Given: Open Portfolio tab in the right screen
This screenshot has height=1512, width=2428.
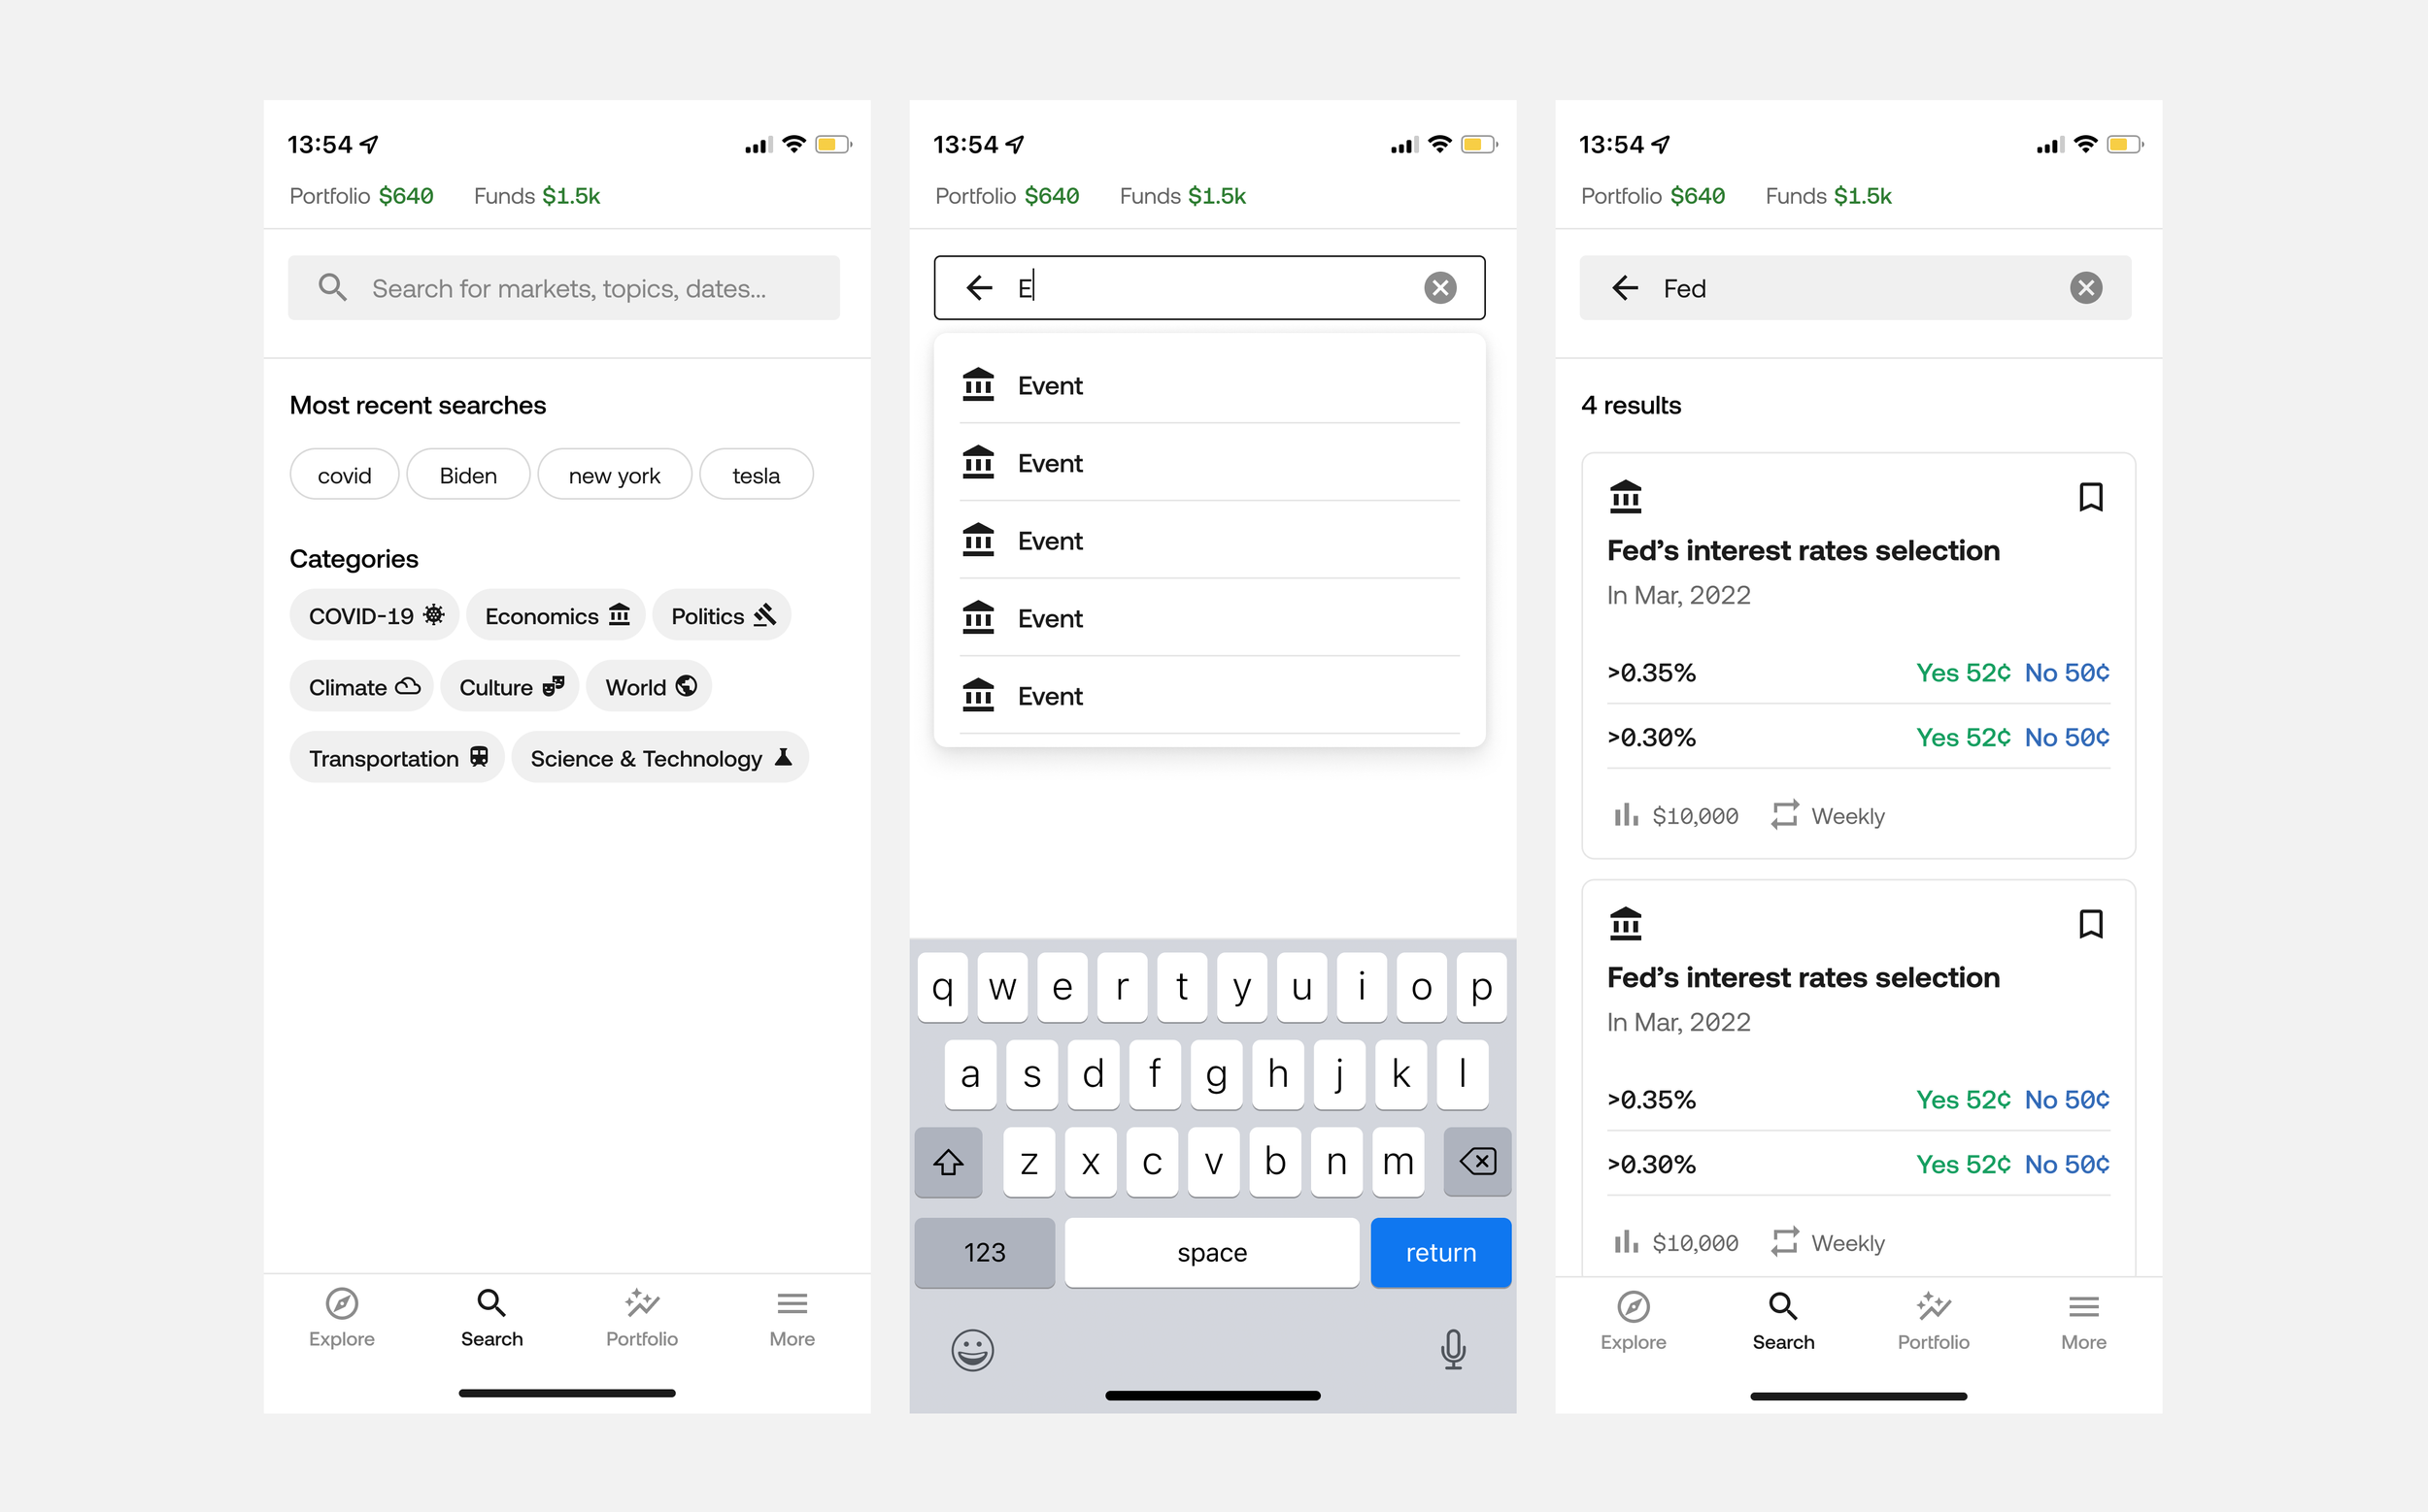Looking at the screenshot, I should [x=1933, y=1321].
